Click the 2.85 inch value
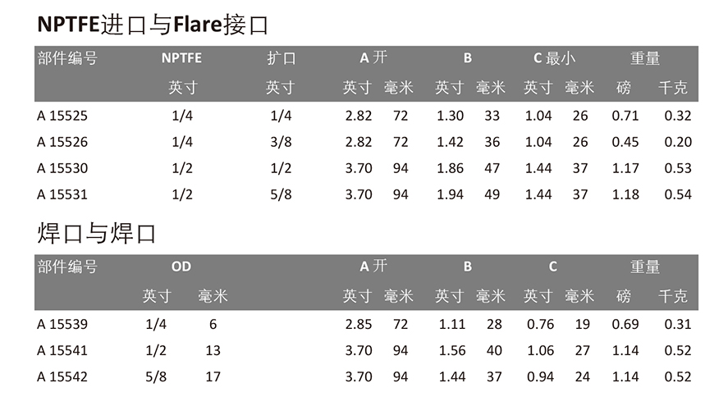The height and width of the screenshot is (415, 714). tap(359, 324)
